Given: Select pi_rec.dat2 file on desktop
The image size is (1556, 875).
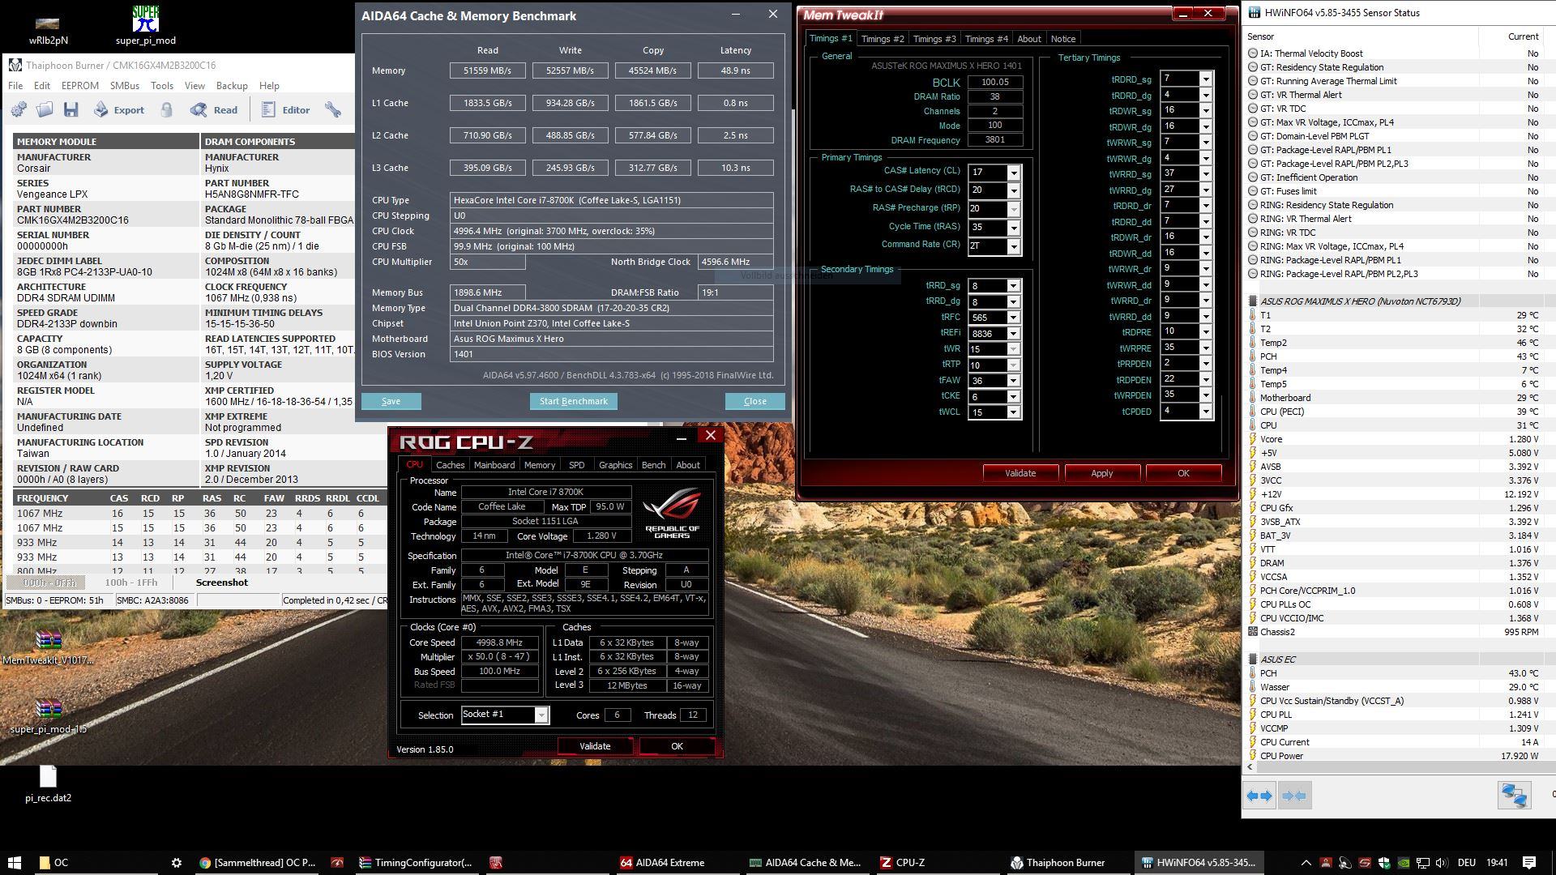Looking at the screenshot, I should tap(48, 784).
